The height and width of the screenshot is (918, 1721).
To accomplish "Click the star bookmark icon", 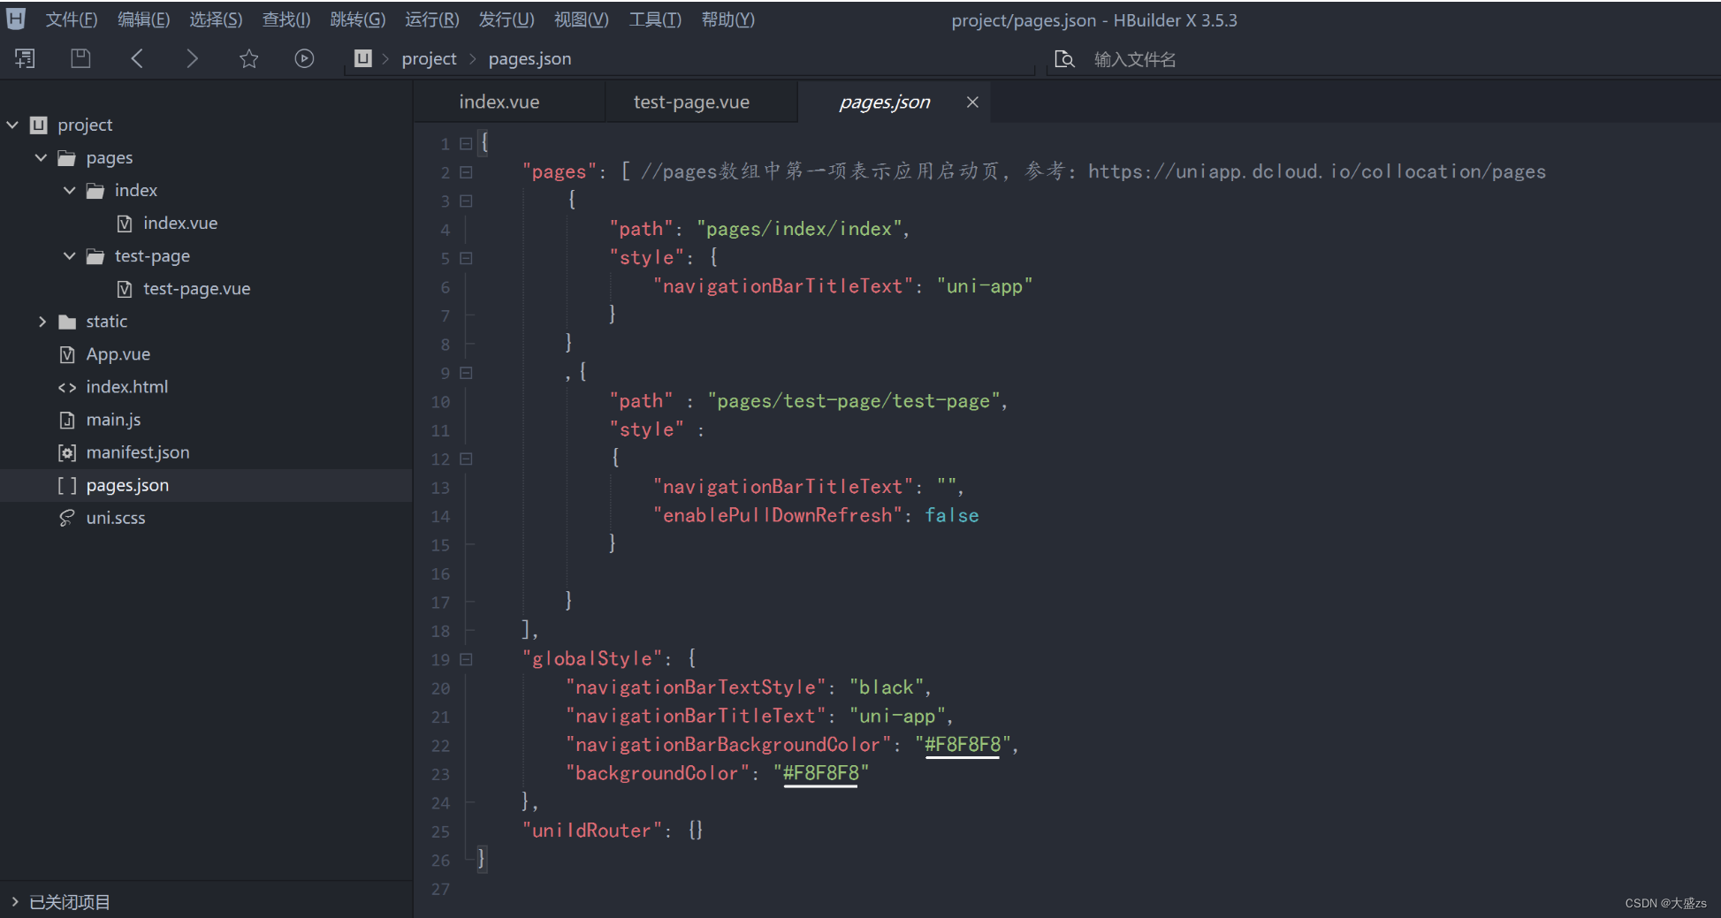I will point(248,58).
